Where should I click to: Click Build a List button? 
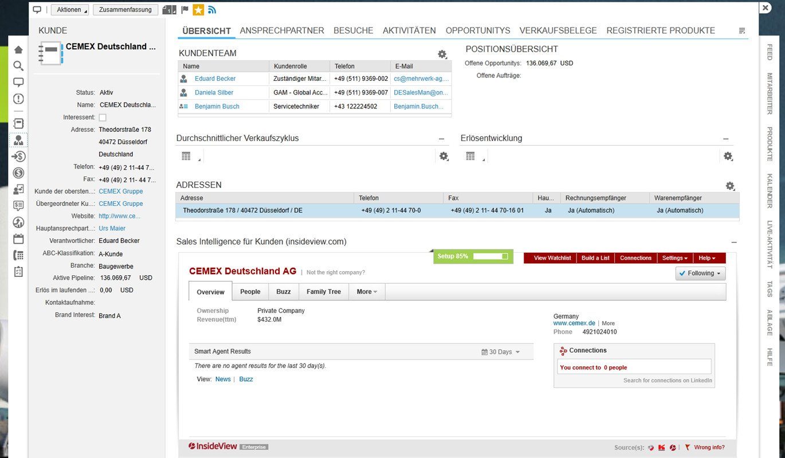point(595,258)
